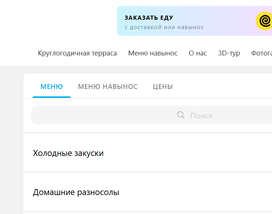Viewport: 272px width, 214px height.
Task: Select the МЕНЮ НАВЫНОС tab
Action: 108,87
